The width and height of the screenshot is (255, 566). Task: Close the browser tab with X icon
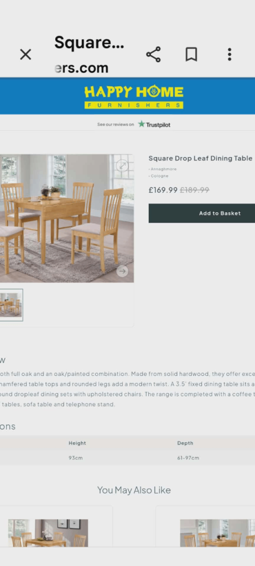(25, 55)
